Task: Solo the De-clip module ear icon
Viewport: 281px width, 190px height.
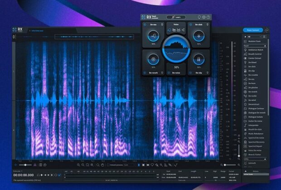Action: 208,73
